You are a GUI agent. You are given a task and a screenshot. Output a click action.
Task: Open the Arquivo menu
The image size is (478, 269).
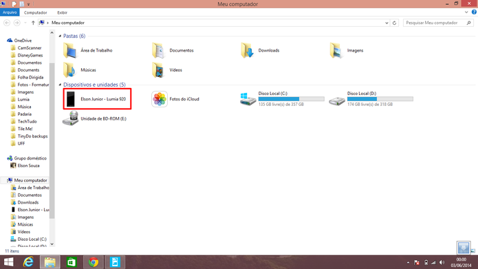10,12
